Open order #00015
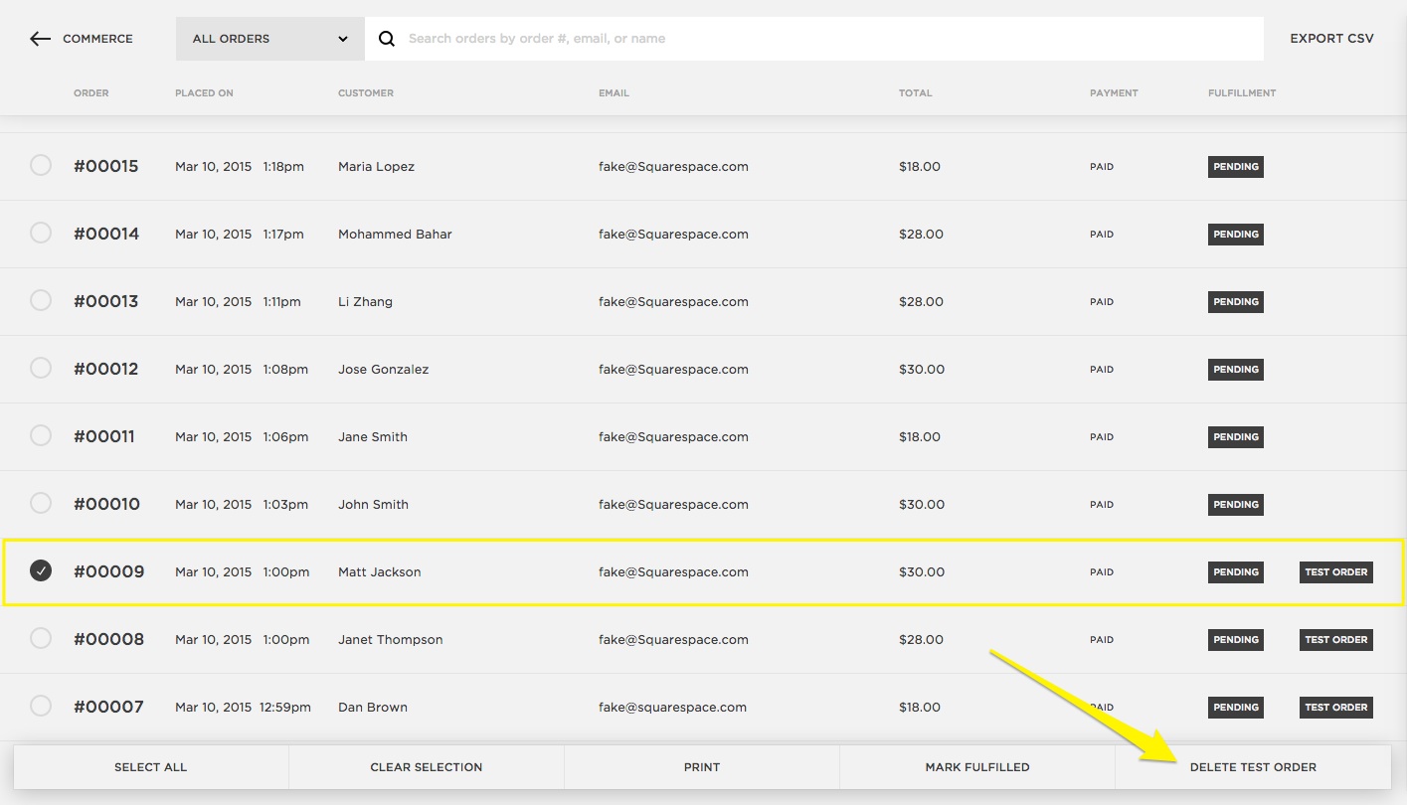This screenshot has width=1407, height=805. click(x=106, y=166)
